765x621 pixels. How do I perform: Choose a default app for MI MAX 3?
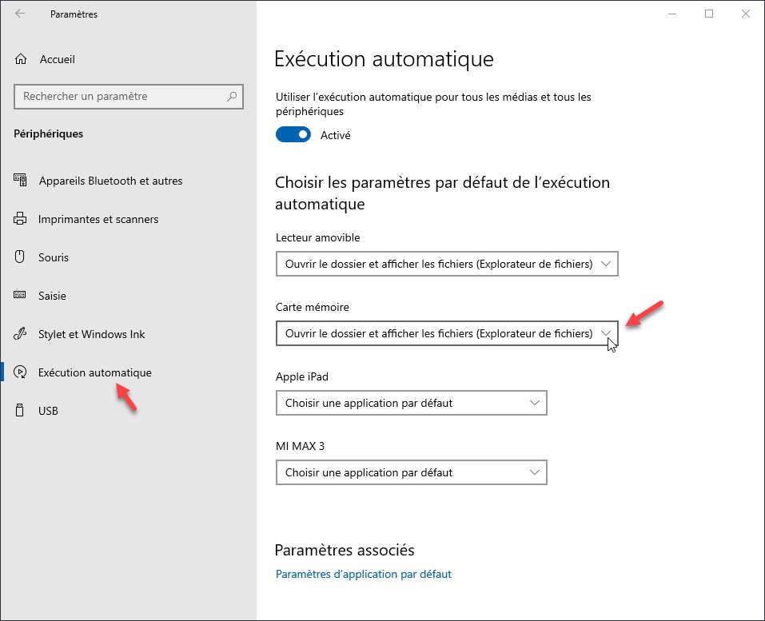point(411,473)
